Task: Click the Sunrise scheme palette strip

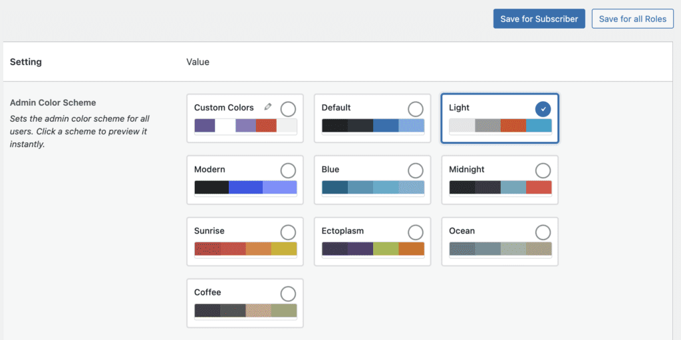Action: (x=245, y=249)
